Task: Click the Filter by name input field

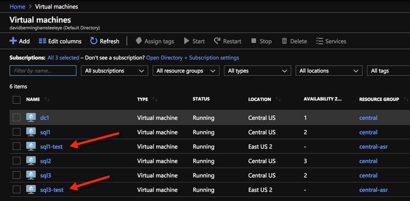Action: pos(43,71)
